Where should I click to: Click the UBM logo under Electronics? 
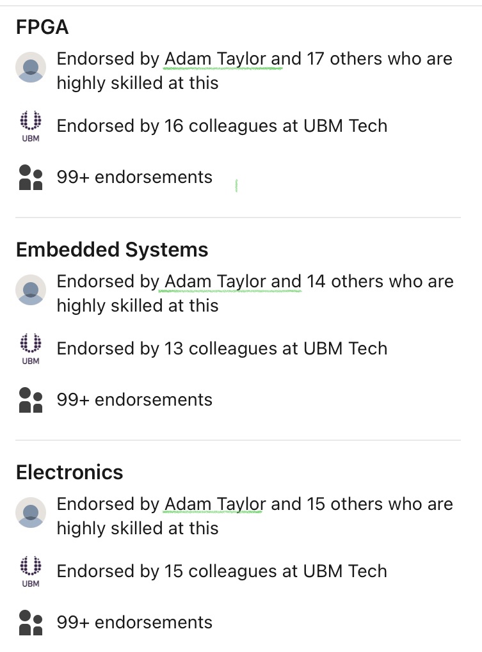tap(31, 570)
